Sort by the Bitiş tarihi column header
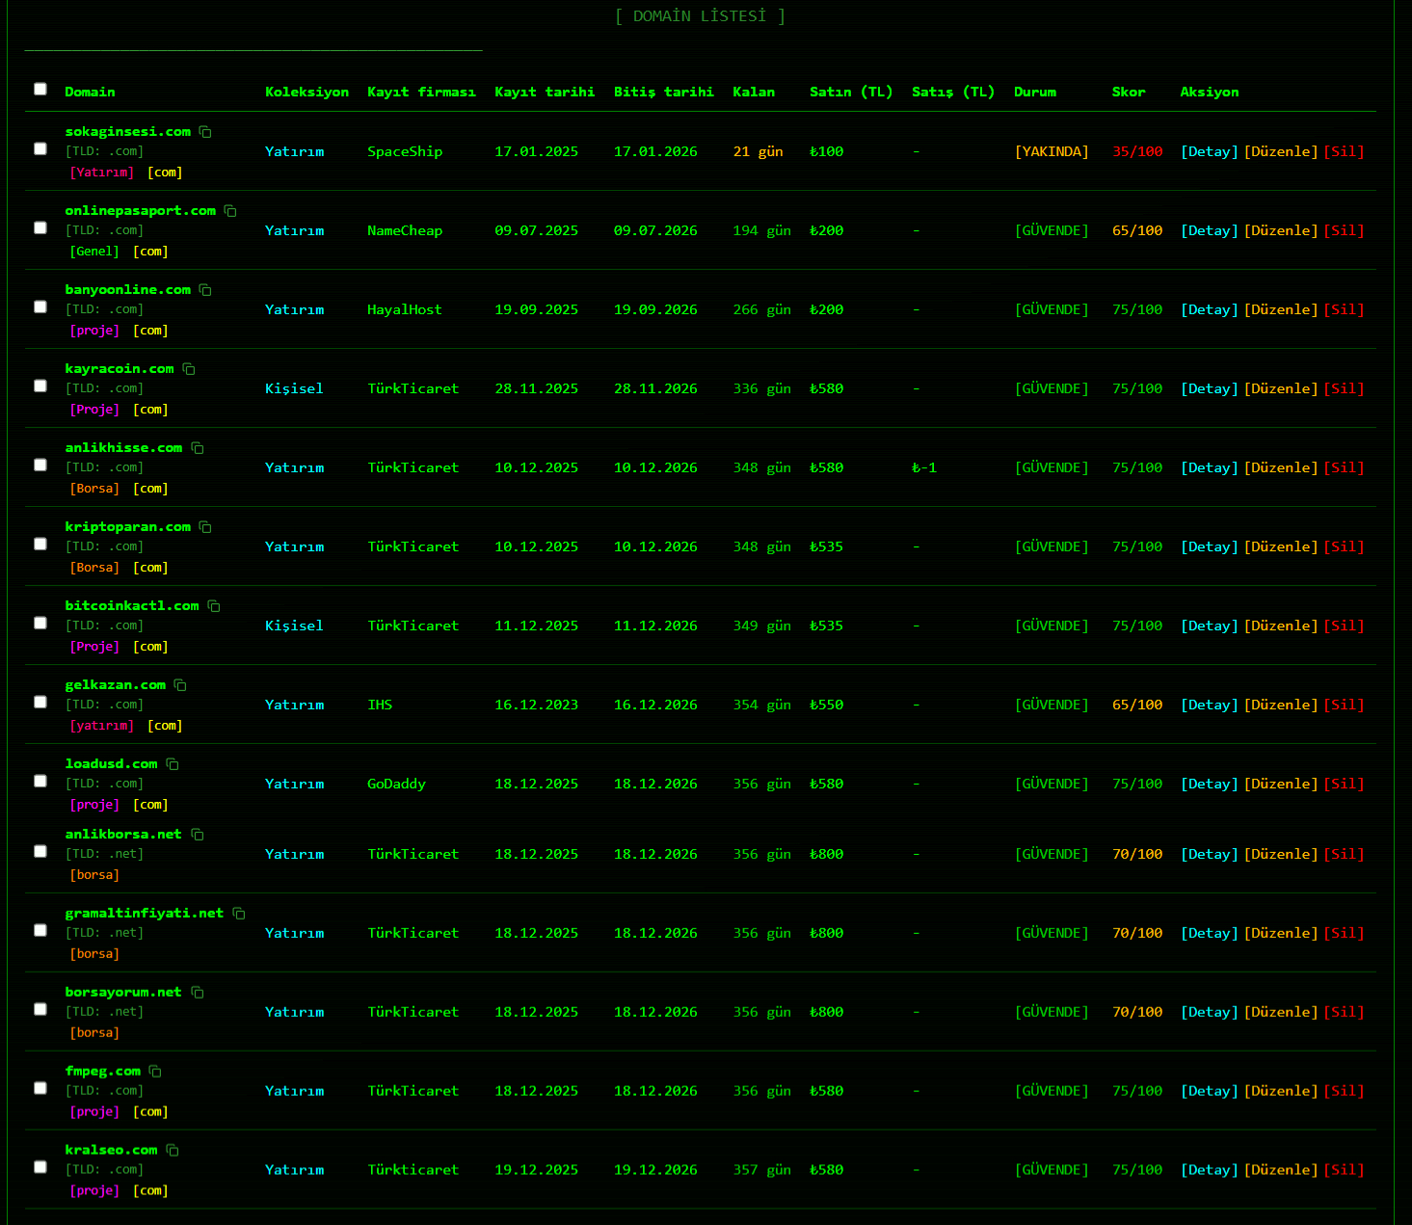 pos(663,93)
